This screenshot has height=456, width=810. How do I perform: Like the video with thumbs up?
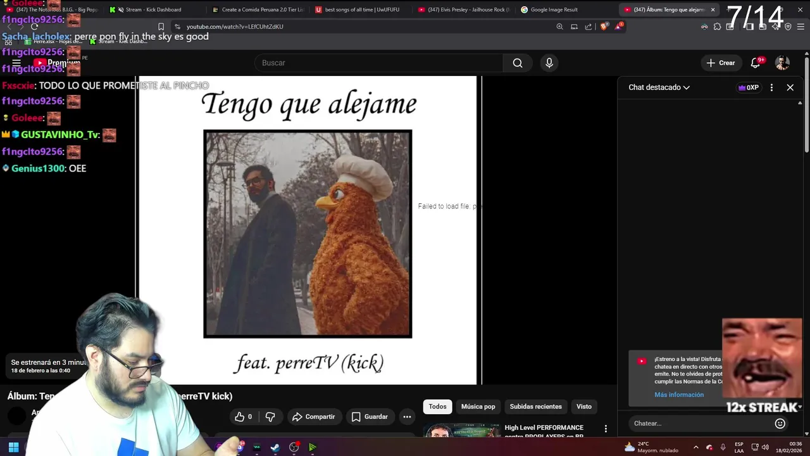pos(244,417)
